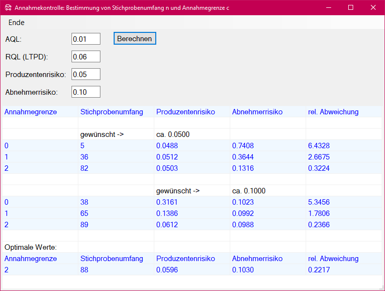
Task: Maximize the Annahmekontrolle window
Action: pyautogui.click(x=351, y=8)
